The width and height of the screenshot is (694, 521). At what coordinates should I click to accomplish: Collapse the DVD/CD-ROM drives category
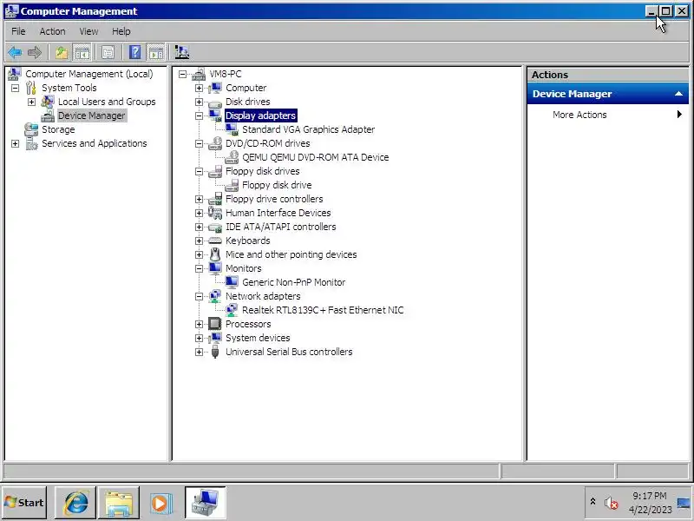[x=199, y=143]
